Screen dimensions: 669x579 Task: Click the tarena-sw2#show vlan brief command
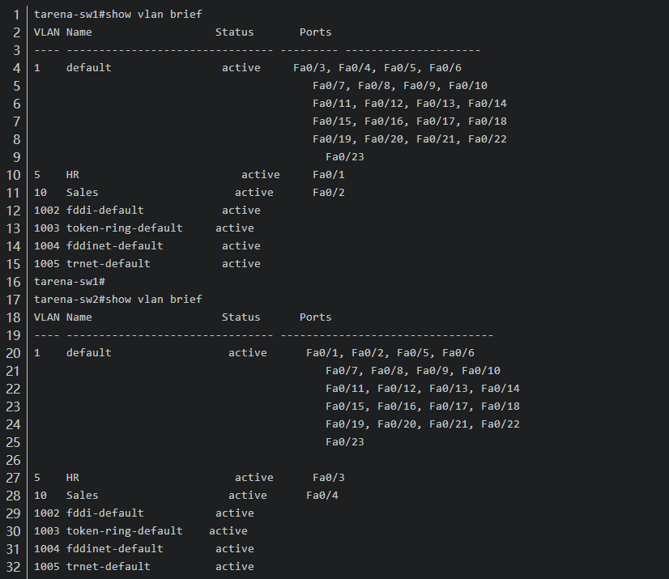118,300
